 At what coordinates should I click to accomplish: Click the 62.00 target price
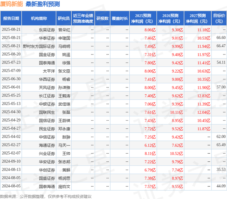pyautogui.click(x=221, y=137)
